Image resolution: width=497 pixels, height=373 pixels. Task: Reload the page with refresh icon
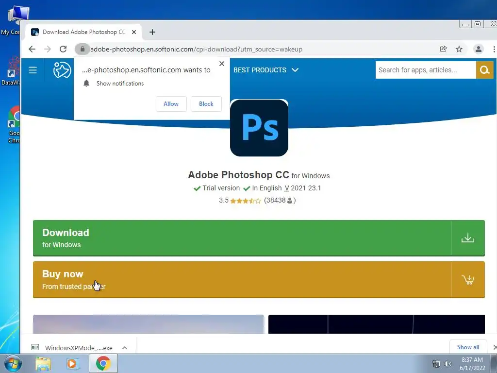[x=63, y=49]
